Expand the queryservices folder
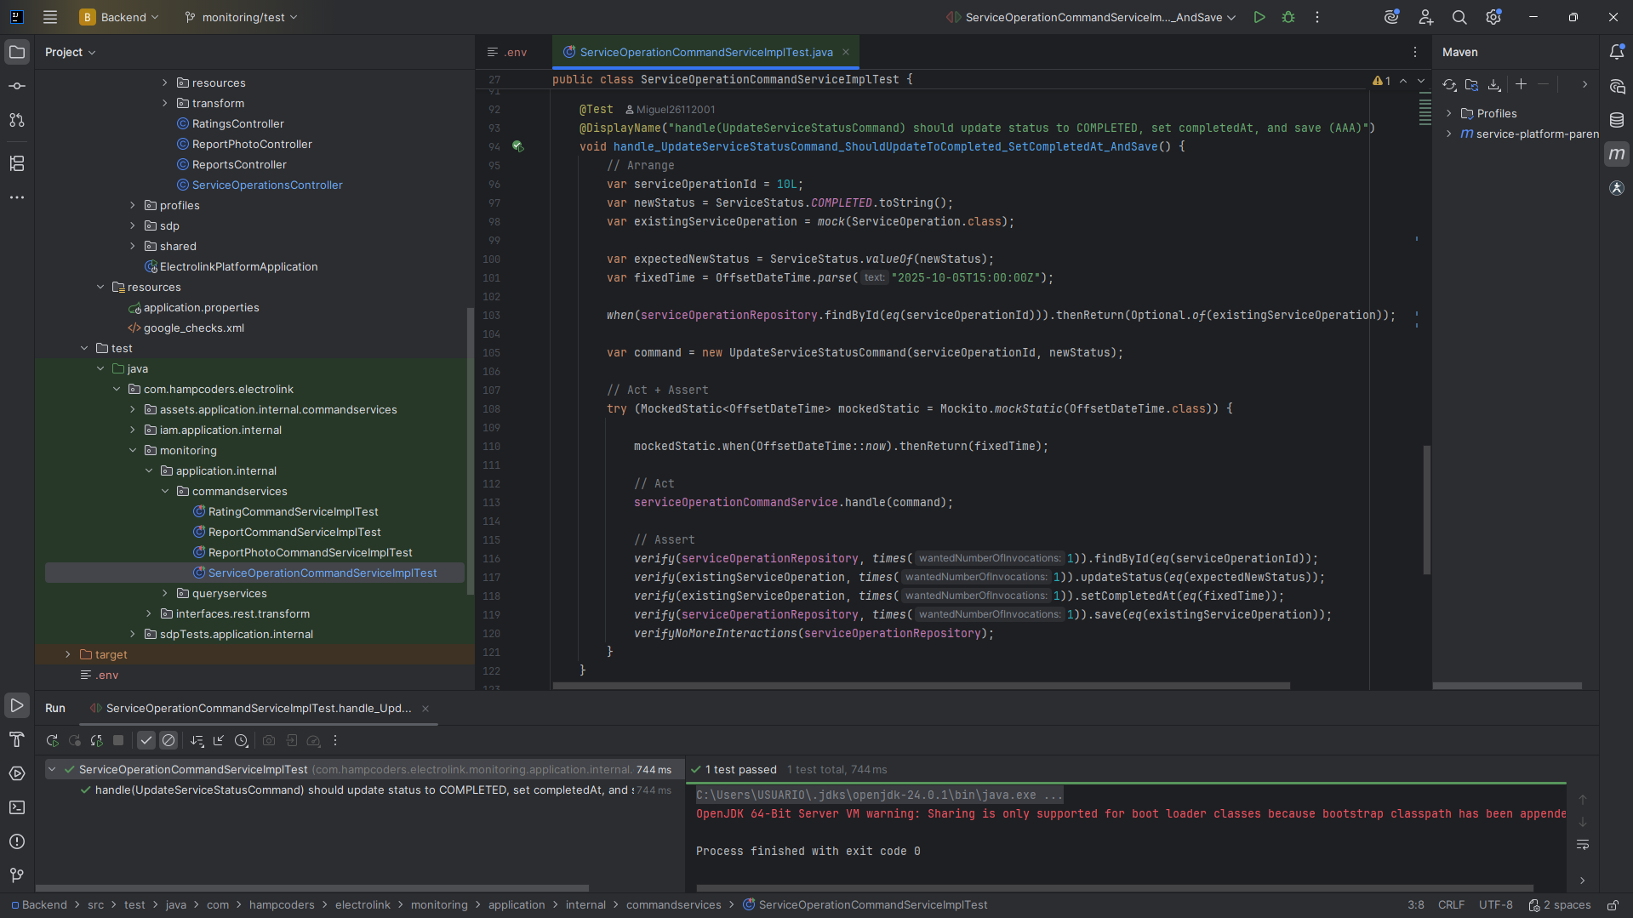Image resolution: width=1633 pixels, height=918 pixels. point(165,593)
